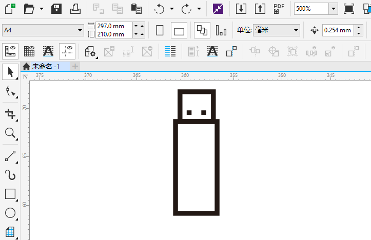Viewport: 371px width, 240px height.
Task: Activate the Zoom magnifier tool
Action: coord(10,134)
